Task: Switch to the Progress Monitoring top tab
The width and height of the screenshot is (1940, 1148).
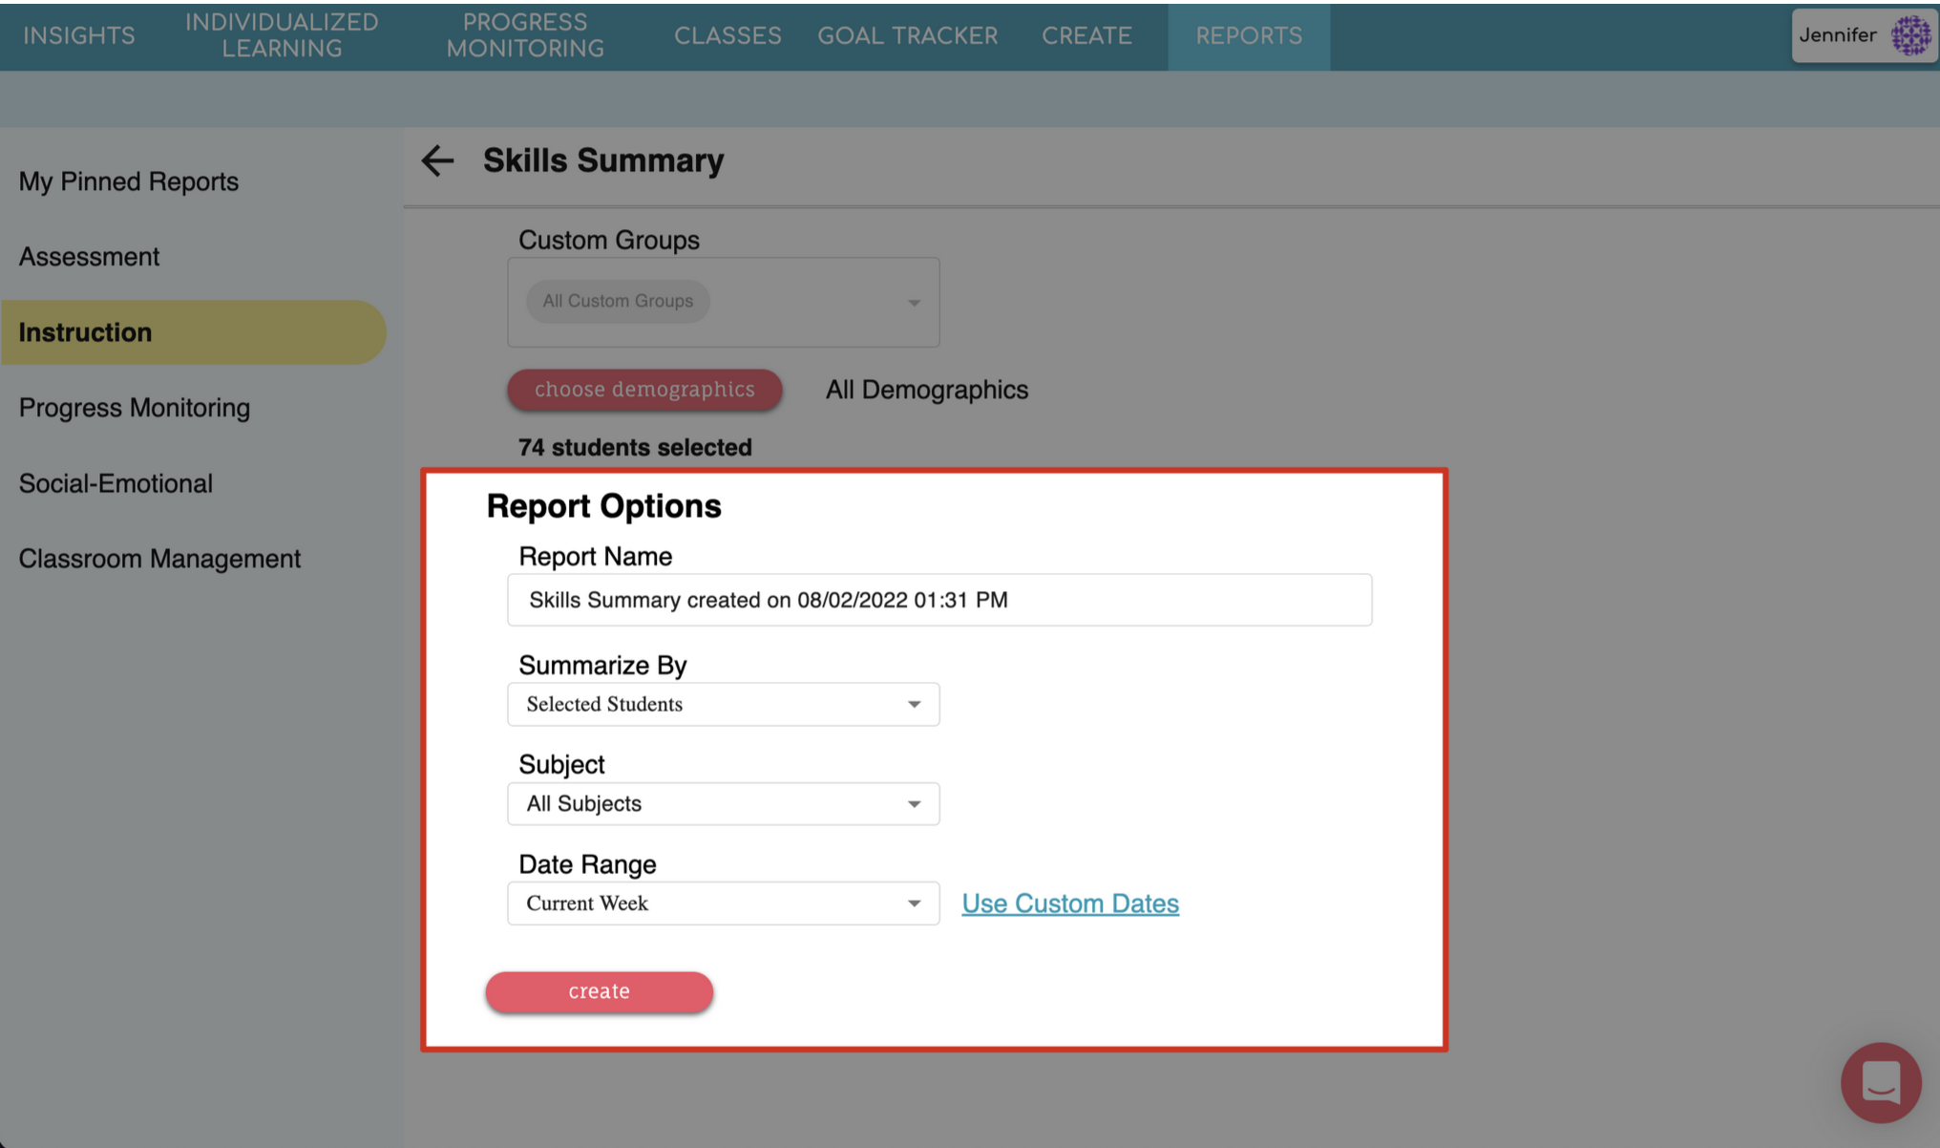Action: (x=525, y=36)
